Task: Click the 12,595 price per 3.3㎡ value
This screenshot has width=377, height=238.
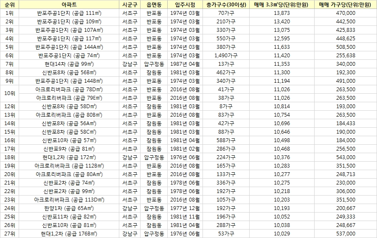Action: pyautogui.click(x=282, y=39)
